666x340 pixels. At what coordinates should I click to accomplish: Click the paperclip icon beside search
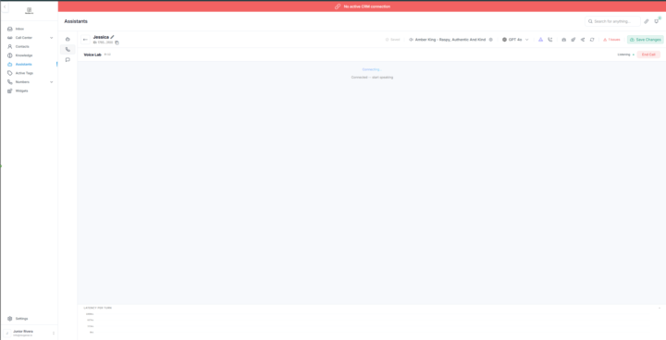coord(647,21)
